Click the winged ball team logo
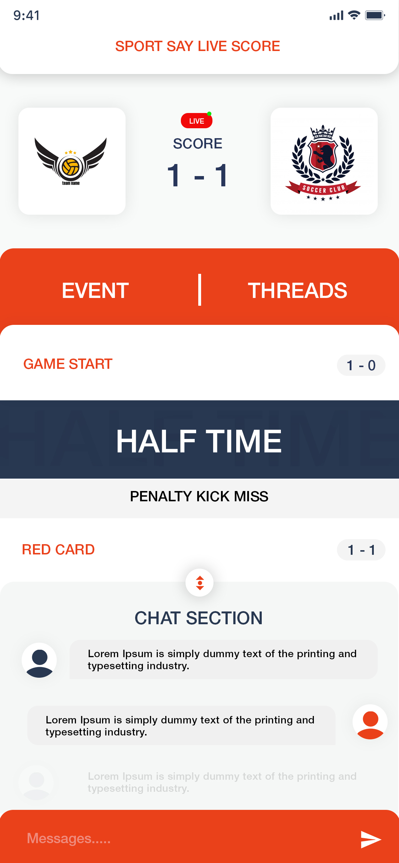The width and height of the screenshot is (399, 863). (71, 161)
